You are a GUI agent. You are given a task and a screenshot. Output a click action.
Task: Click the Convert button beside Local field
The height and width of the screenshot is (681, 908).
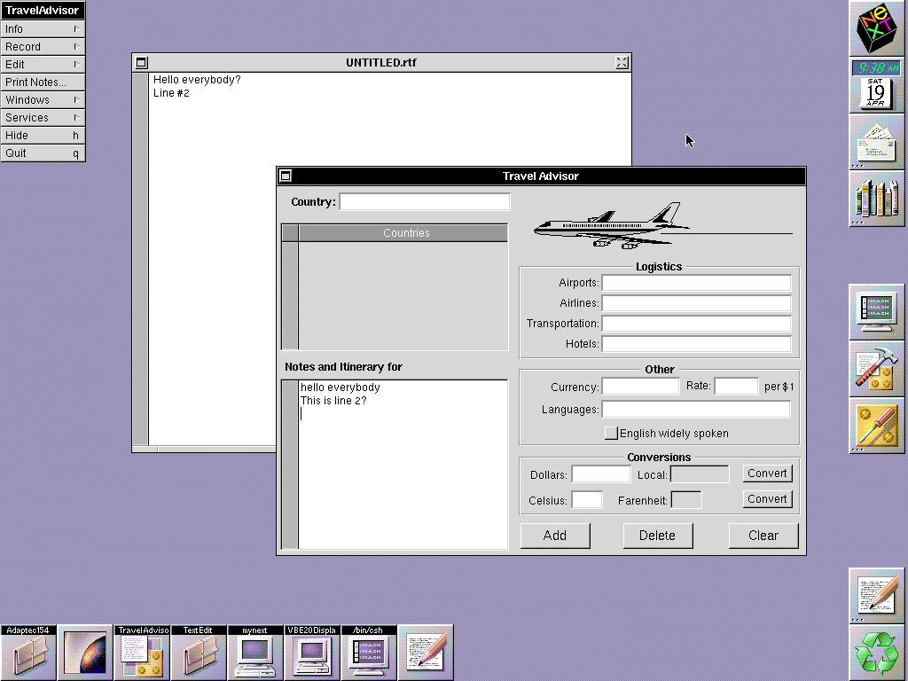point(766,474)
